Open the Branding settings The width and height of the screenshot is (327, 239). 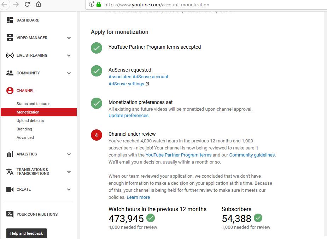coord(24,129)
